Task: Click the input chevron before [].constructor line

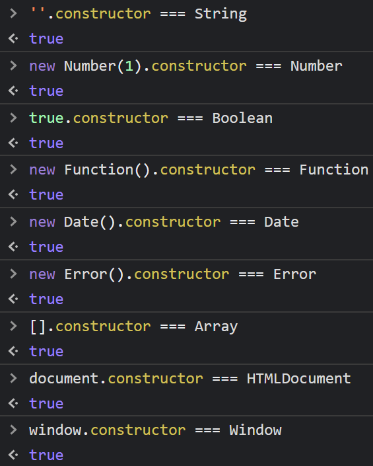Action: pyautogui.click(x=13, y=326)
